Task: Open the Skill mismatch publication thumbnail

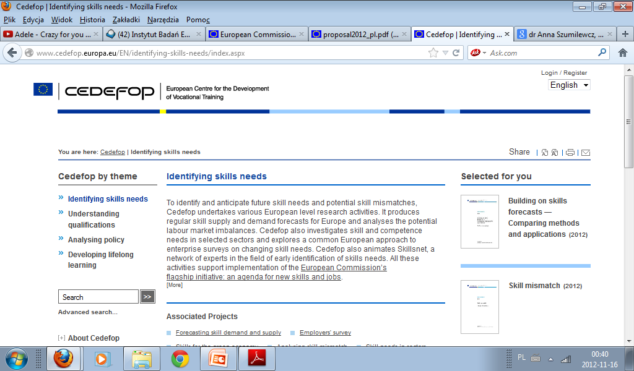Action: [480, 307]
